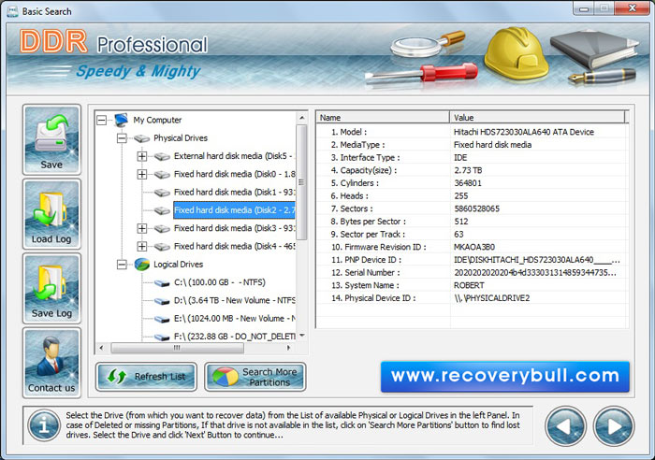Select the 'Model :' property row
Viewport: 655px width, 460px height.
472,132
